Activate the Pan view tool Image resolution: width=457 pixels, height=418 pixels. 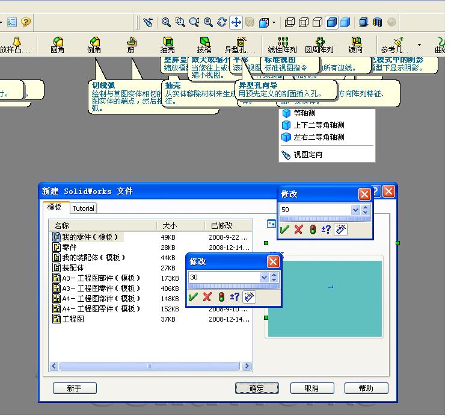pyautogui.click(x=236, y=22)
